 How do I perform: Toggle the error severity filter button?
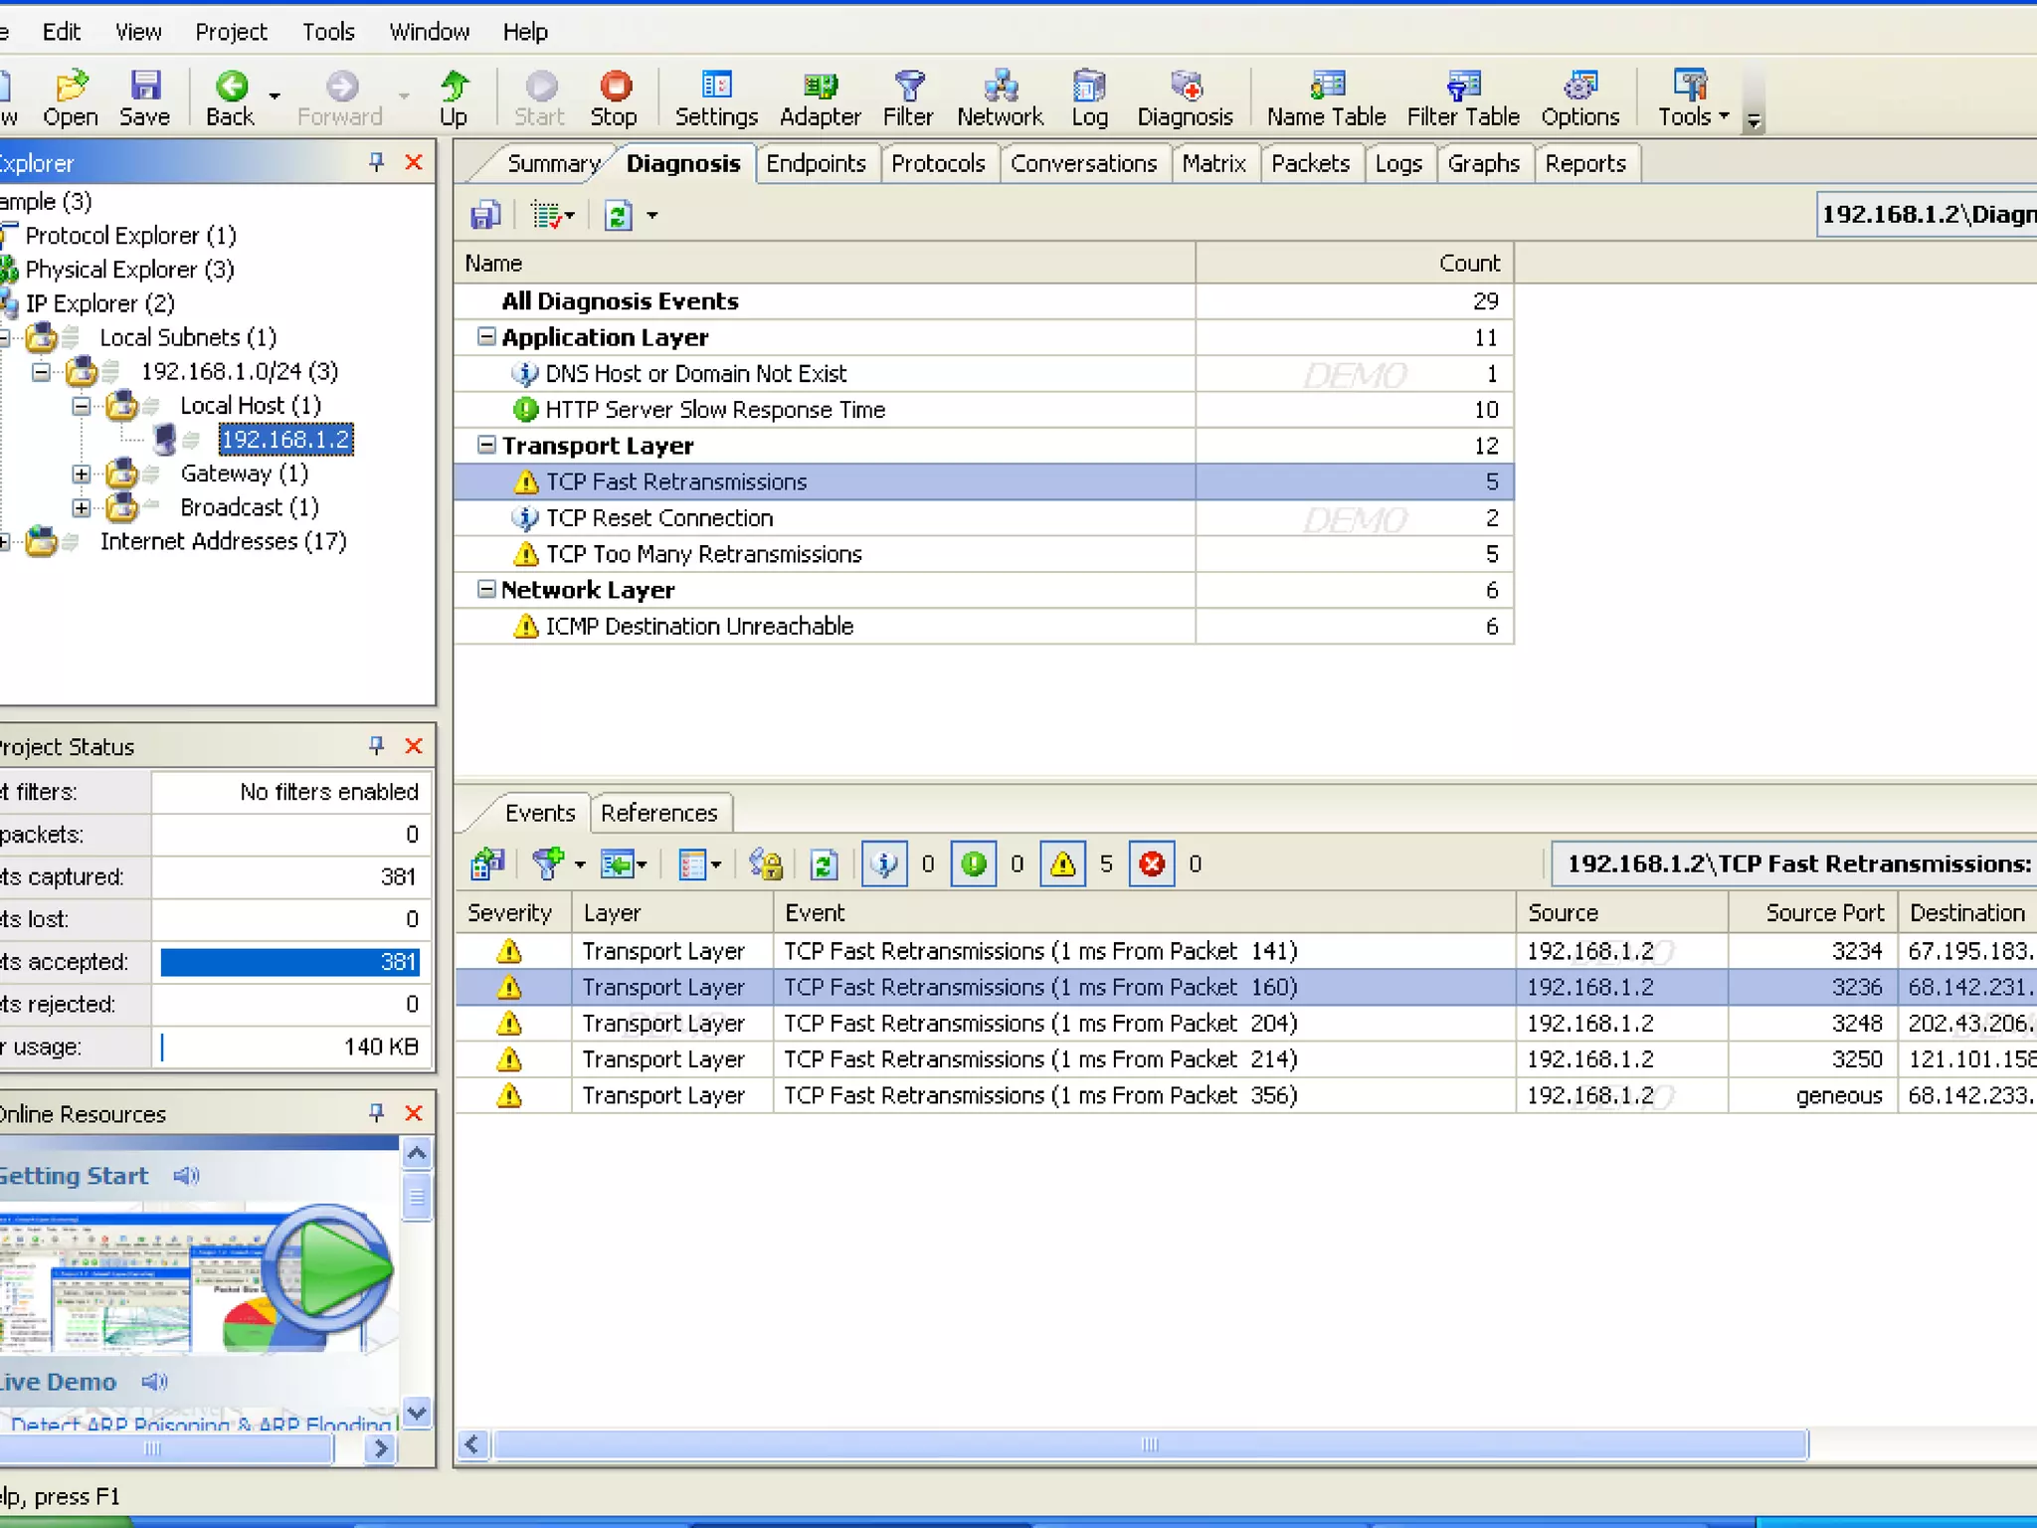[1152, 863]
